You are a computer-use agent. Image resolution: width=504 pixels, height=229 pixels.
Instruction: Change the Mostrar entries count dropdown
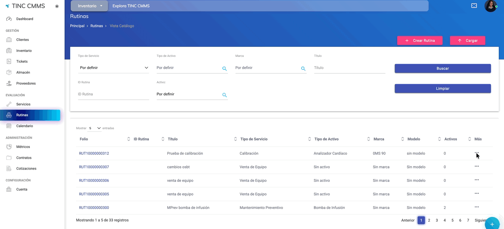click(95, 128)
